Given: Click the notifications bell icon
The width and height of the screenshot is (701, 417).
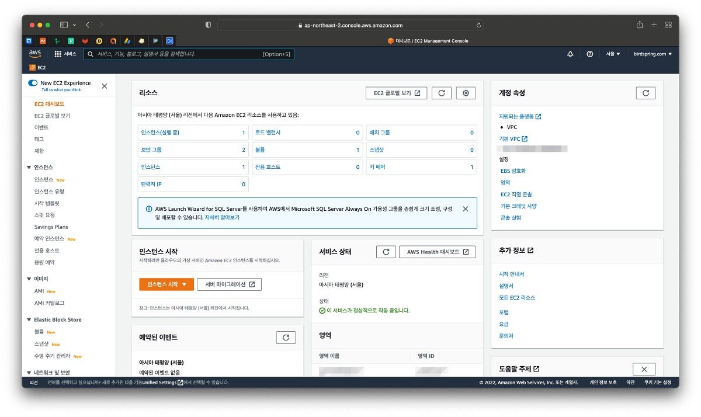Looking at the screenshot, I should click(570, 54).
